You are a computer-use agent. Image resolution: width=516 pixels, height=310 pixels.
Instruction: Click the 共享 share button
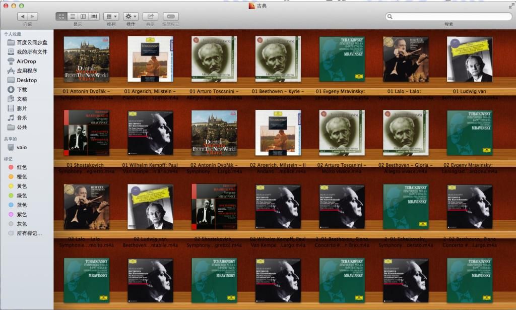(x=150, y=17)
